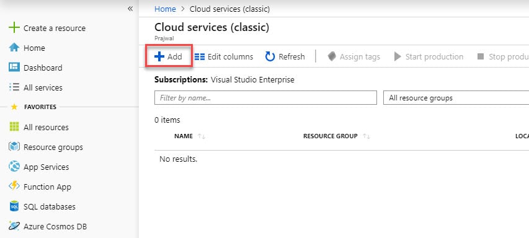
Task: Click the Prajwal directory label
Action: point(164,38)
